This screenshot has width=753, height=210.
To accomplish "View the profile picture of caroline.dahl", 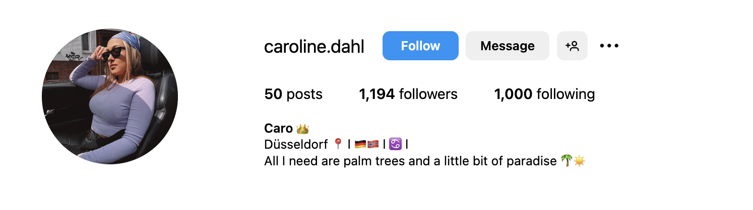I will (x=110, y=96).
